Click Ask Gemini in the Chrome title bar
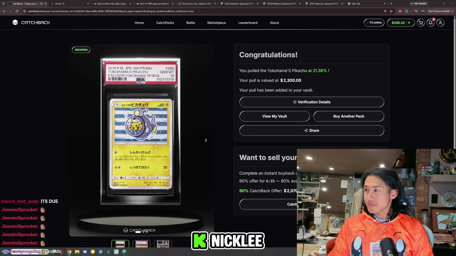Image resolution: width=456 pixels, height=256 pixels. click(419, 4)
